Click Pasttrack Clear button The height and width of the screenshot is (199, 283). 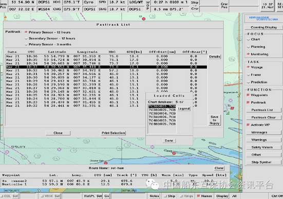coord(263,117)
